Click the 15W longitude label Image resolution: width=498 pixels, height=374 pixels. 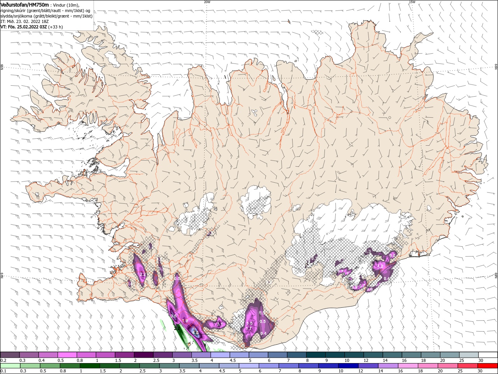pos(412,2)
